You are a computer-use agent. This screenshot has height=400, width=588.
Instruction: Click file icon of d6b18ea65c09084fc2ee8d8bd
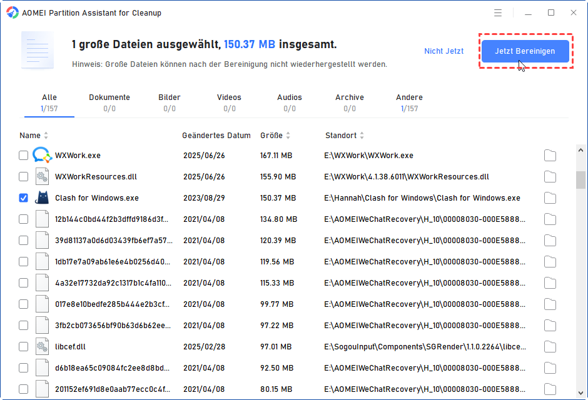click(x=42, y=367)
